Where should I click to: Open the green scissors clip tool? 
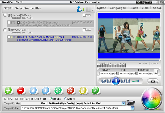tap(95, 91)
